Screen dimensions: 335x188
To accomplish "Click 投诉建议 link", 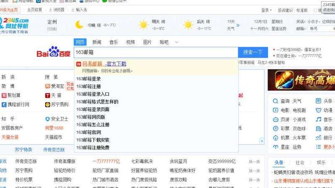I will (x=285, y=10).
